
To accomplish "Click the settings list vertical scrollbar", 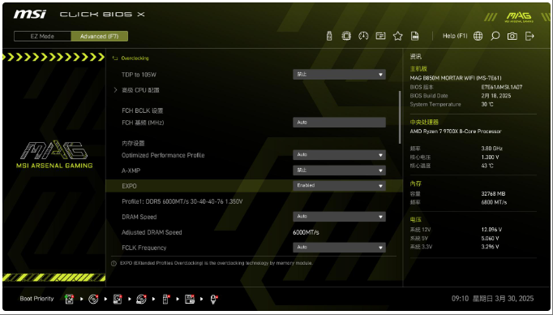I will click(400, 117).
